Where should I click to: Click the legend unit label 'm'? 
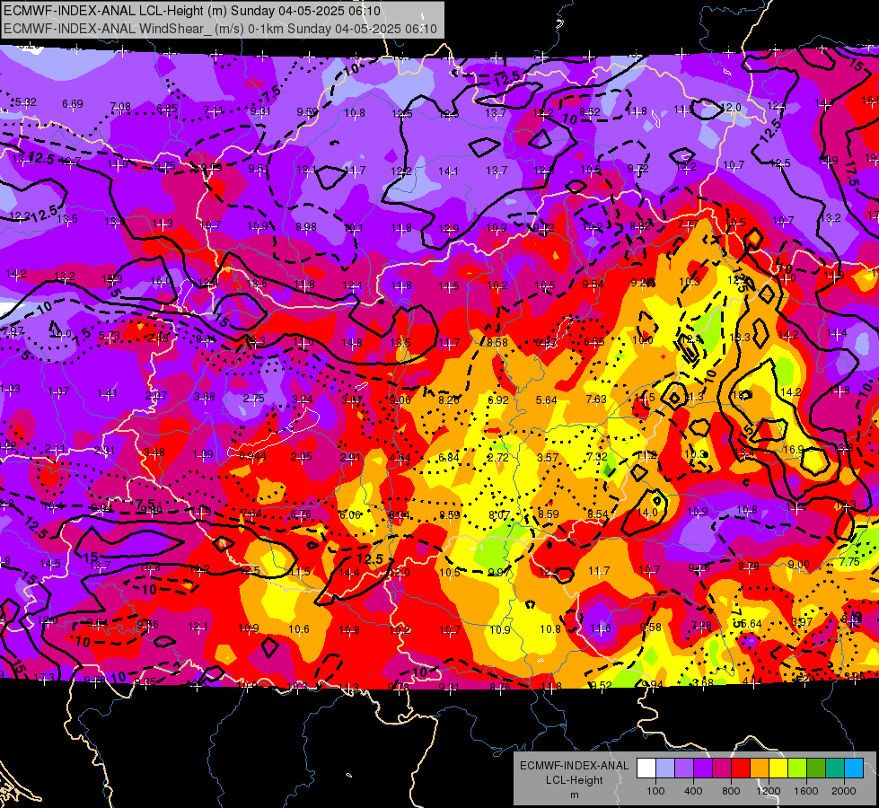click(x=574, y=795)
